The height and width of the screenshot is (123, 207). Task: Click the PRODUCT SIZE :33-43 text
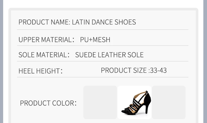click(134, 70)
